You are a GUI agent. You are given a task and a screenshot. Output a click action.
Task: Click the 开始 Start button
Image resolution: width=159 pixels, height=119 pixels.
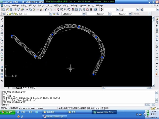pyautogui.click(x=8, y=112)
